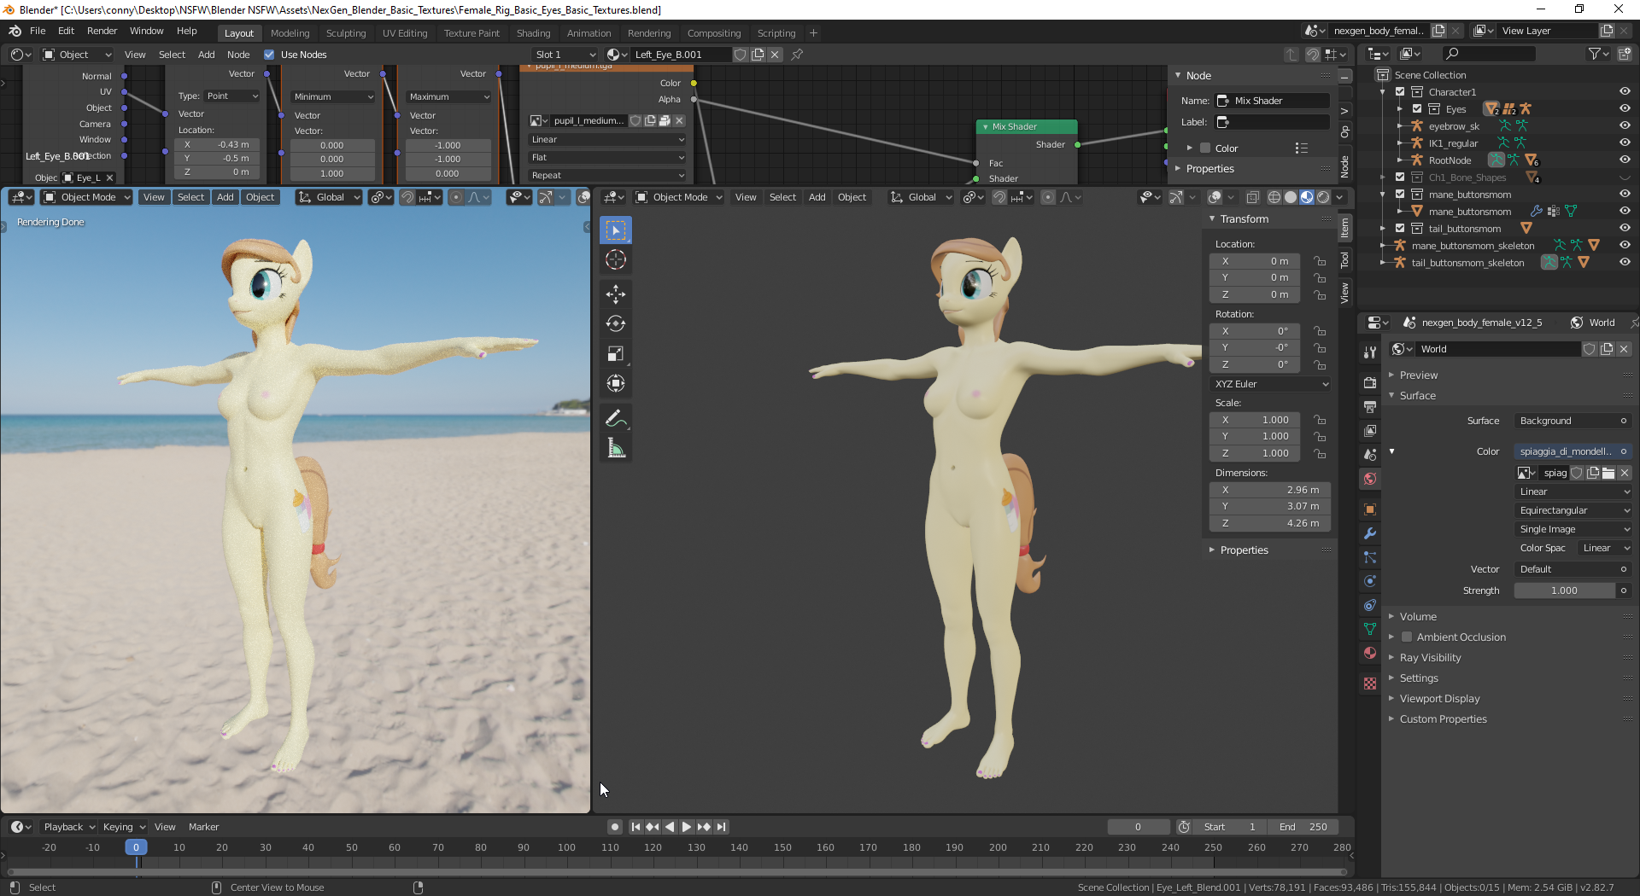Viewport: 1640px width, 896px height.
Task: Choose the Transform tool in viewport toolbar
Action: tap(616, 383)
